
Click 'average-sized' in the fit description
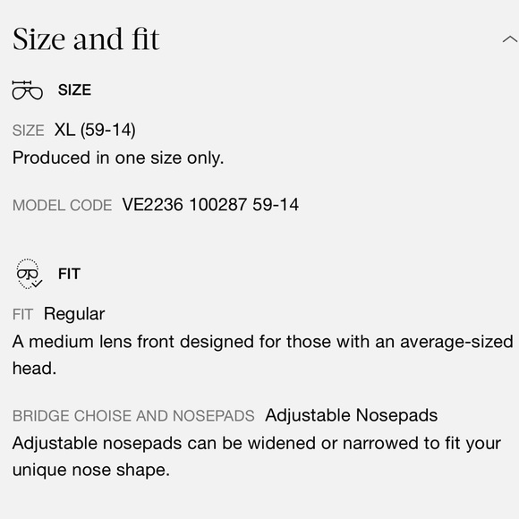(456, 342)
